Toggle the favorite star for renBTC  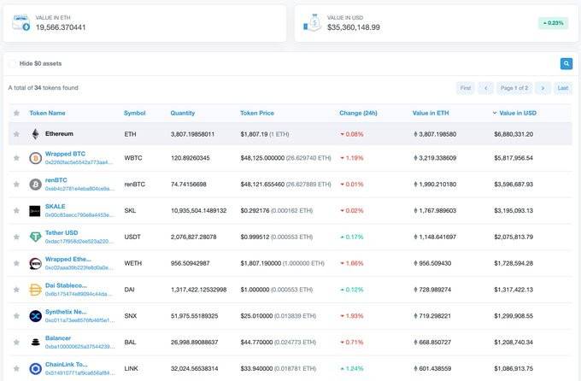coord(16,185)
